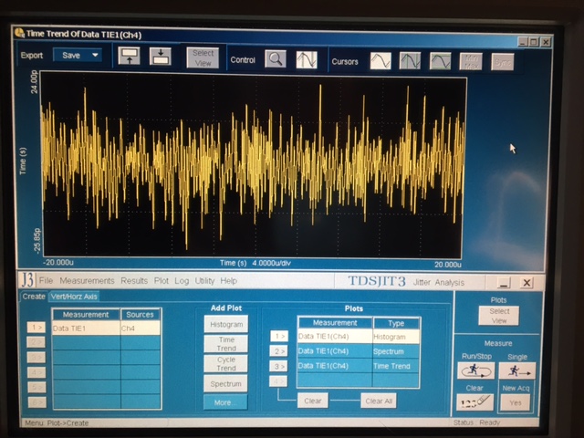Screen dimensions: 584x438
Task: Select the first cursor type icon
Action: (380, 60)
